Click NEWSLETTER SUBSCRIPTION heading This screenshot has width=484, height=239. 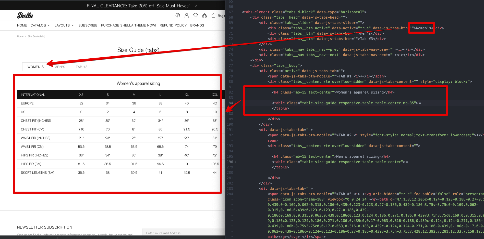click(x=45, y=227)
